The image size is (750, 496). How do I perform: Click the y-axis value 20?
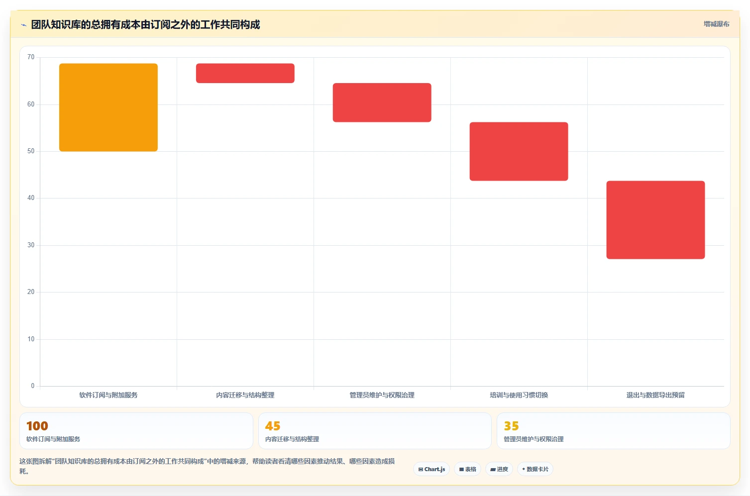[x=31, y=292]
